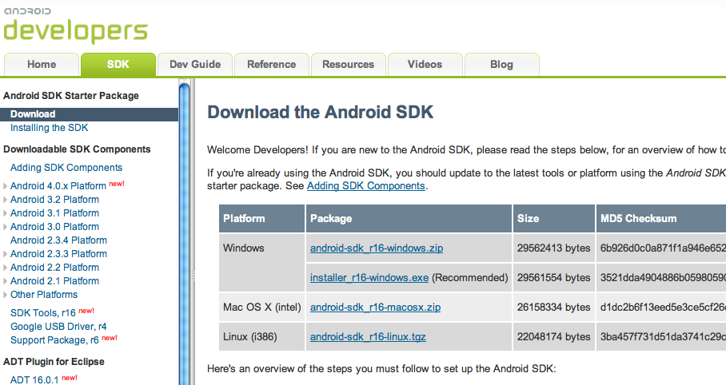
Task: Expand the Android 3.2 Platform triangle
Action: [6, 200]
